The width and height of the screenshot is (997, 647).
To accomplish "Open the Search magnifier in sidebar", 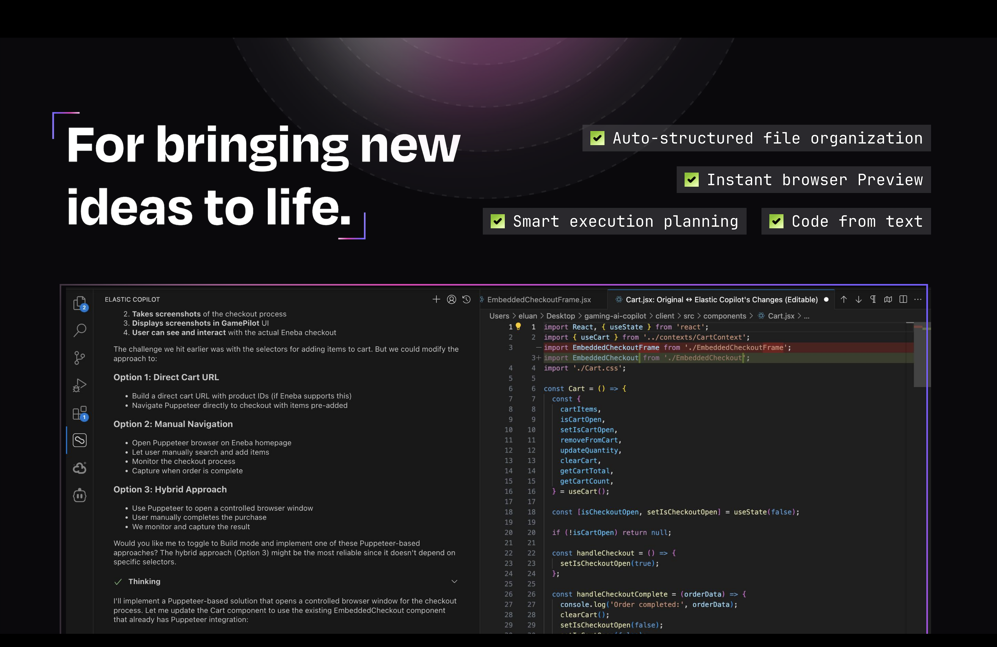I will (79, 330).
